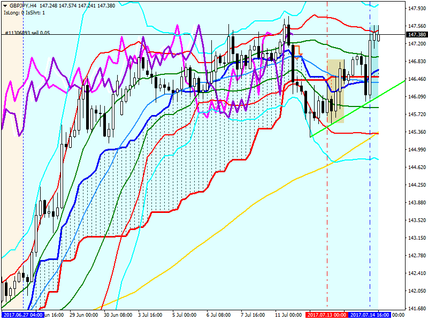Click the red 2017.07.13 00:00 date marker

[327, 315]
